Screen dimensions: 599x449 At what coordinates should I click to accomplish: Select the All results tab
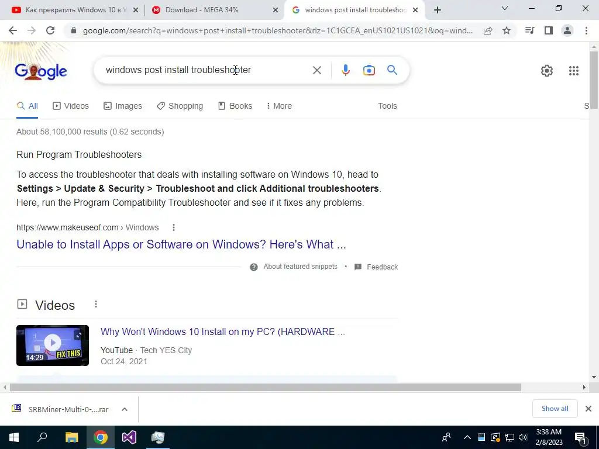pyautogui.click(x=27, y=106)
